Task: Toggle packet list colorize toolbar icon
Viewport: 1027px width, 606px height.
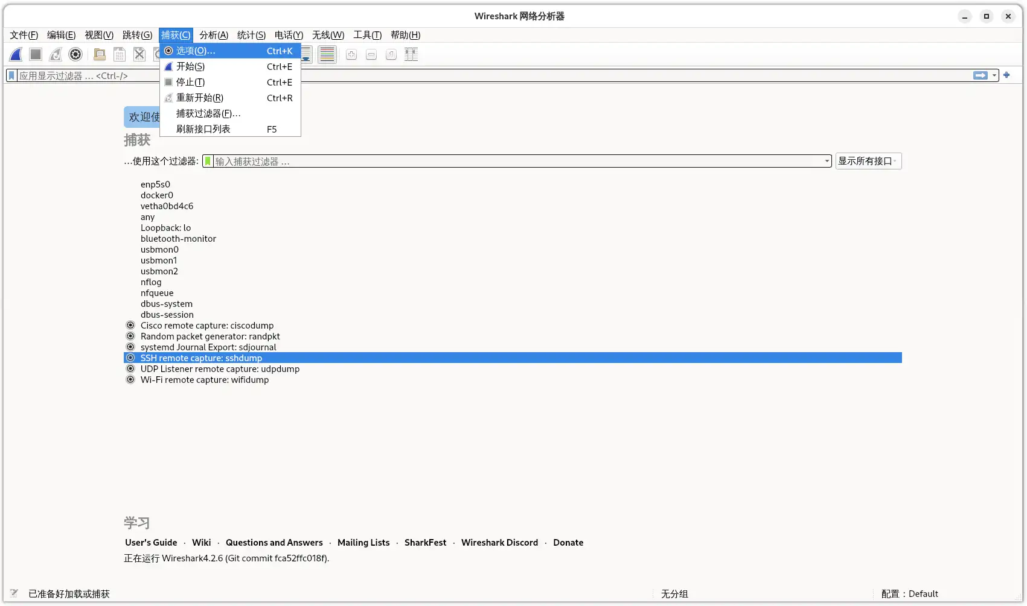Action: tap(327, 55)
